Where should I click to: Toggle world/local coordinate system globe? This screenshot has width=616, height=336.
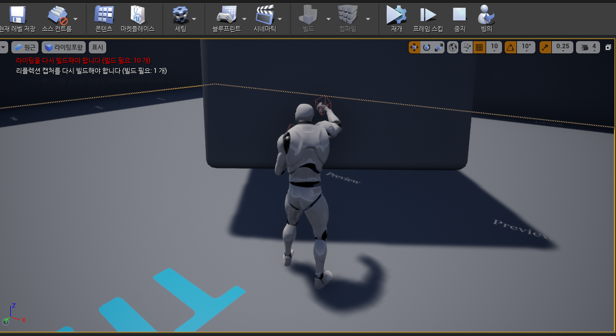coord(453,47)
